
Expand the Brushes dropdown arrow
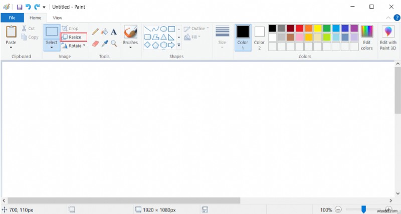130,47
